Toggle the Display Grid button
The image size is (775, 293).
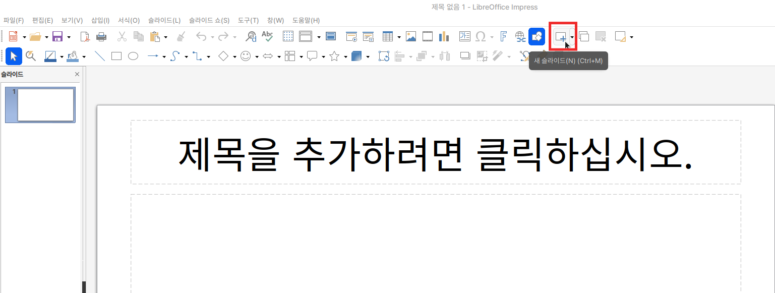[288, 37]
